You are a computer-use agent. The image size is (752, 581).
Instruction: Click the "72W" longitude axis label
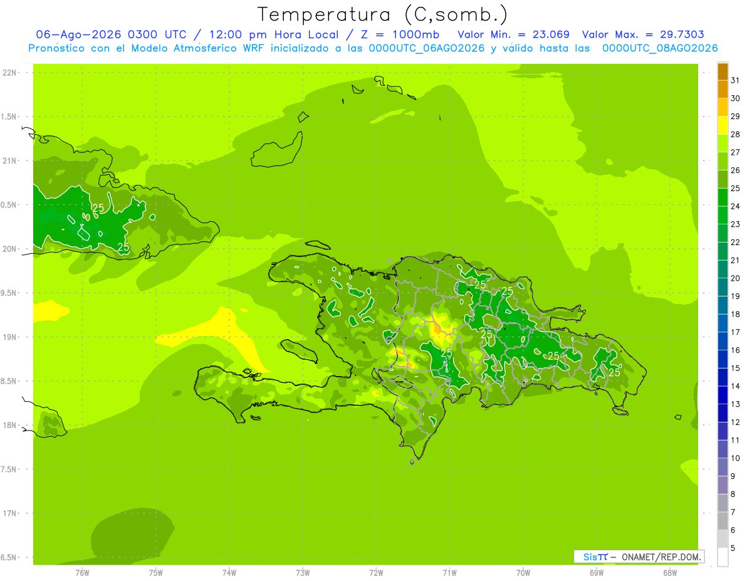[x=376, y=573]
